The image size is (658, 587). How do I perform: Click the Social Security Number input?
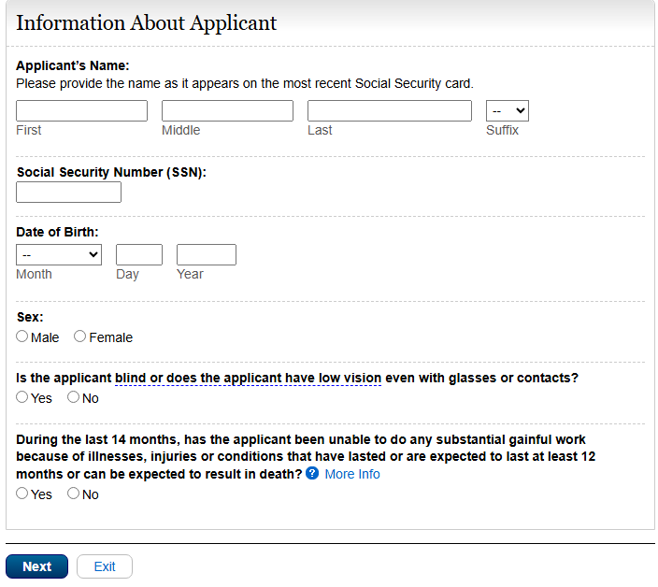69,193
